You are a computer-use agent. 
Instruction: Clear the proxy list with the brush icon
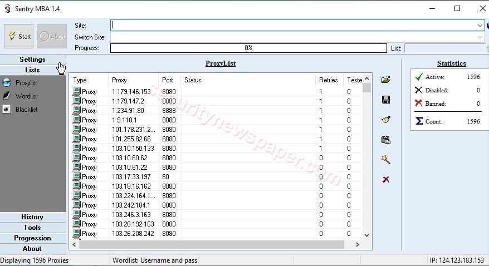click(x=386, y=120)
